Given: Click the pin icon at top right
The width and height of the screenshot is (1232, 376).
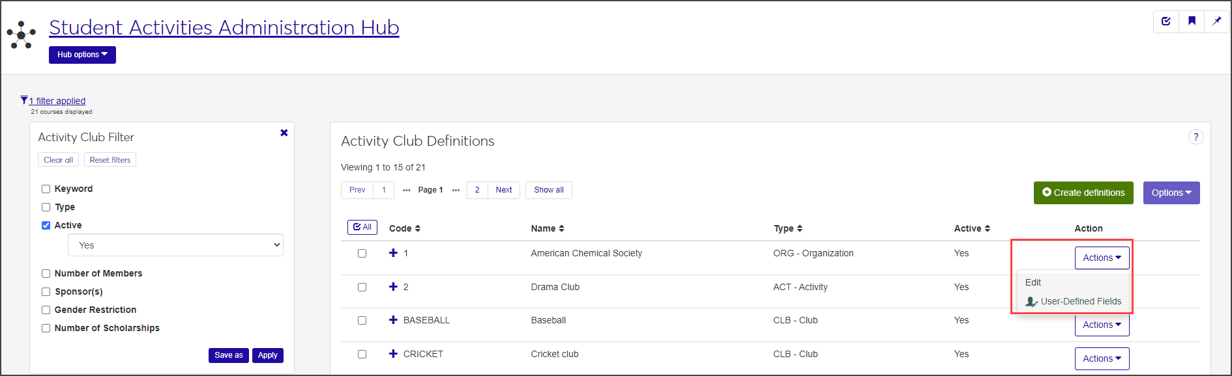Looking at the screenshot, I should coord(1216,21).
